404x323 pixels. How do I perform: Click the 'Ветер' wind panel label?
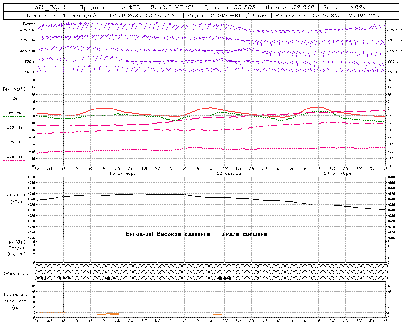(x=29, y=24)
